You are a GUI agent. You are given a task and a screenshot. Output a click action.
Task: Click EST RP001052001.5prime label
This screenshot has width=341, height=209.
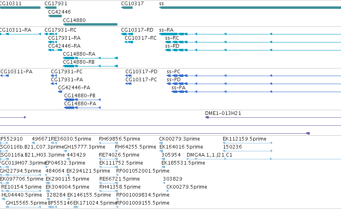[143, 171]
